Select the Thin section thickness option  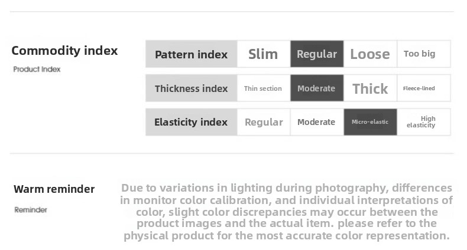coord(263,88)
